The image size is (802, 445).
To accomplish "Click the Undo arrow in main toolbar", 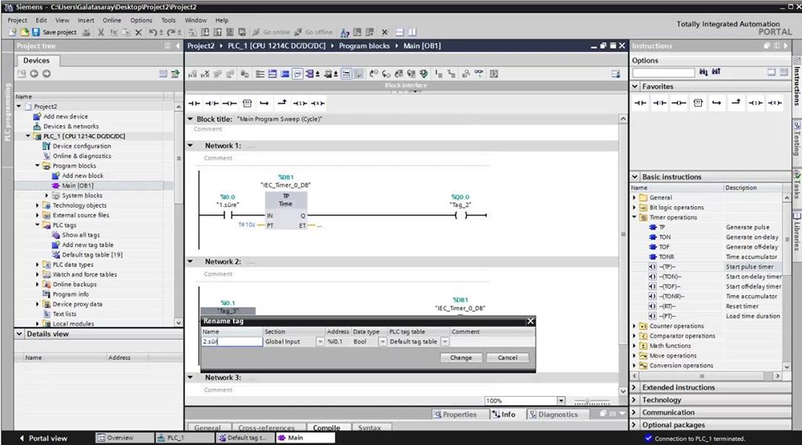I will pyautogui.click(x=152, y=32).
